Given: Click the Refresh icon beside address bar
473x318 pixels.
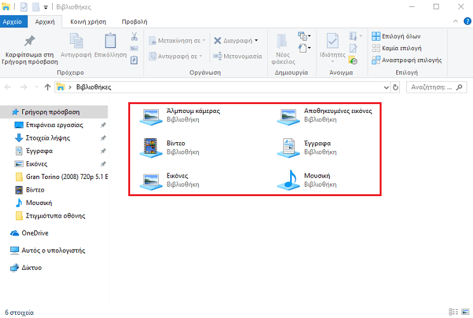Looking at the screenshot, I should [396, 87].
